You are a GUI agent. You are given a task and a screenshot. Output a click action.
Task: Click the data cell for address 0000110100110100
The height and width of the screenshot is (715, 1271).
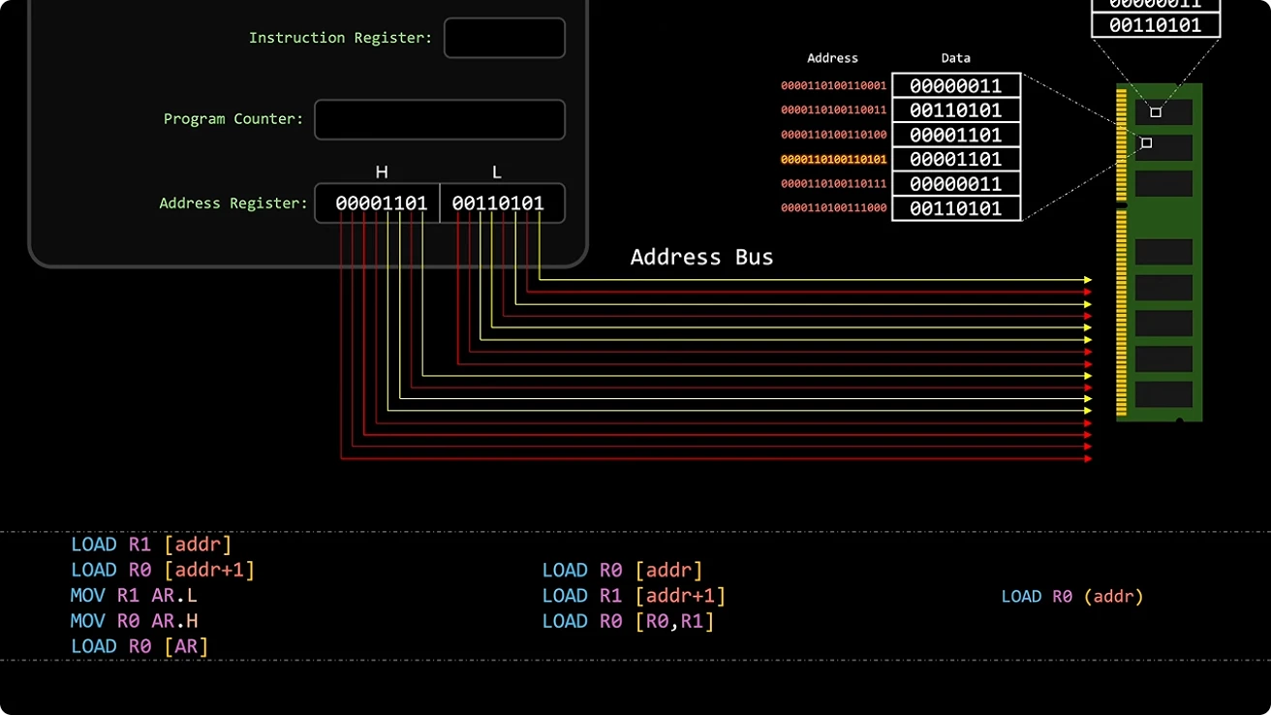pos(956,135)
